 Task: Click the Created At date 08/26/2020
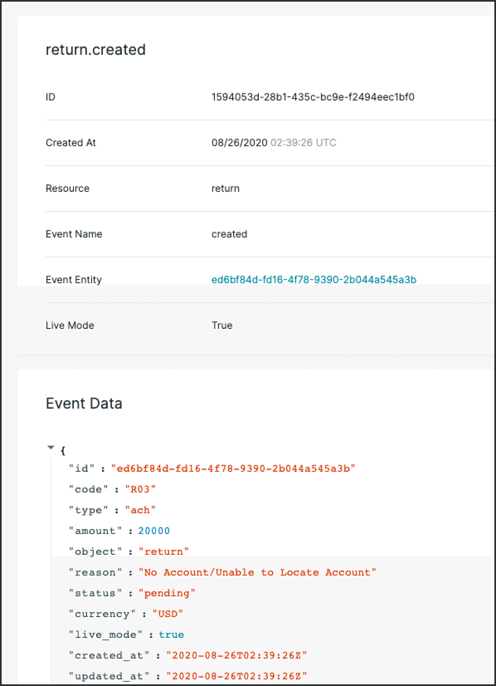pos(239,143)
